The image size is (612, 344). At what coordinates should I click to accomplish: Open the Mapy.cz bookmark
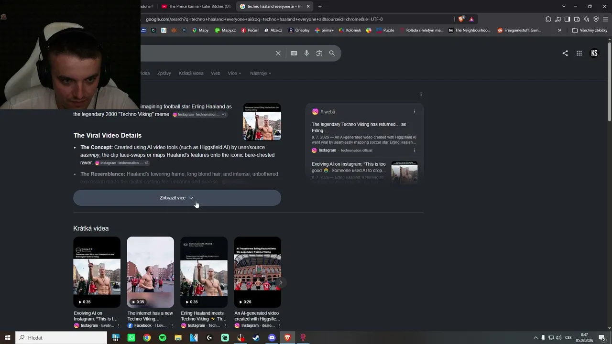tap(225, 30)
